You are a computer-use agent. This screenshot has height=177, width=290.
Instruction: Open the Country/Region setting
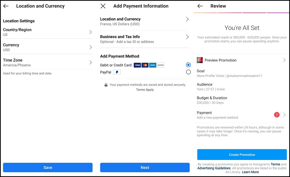click(48, 32)
